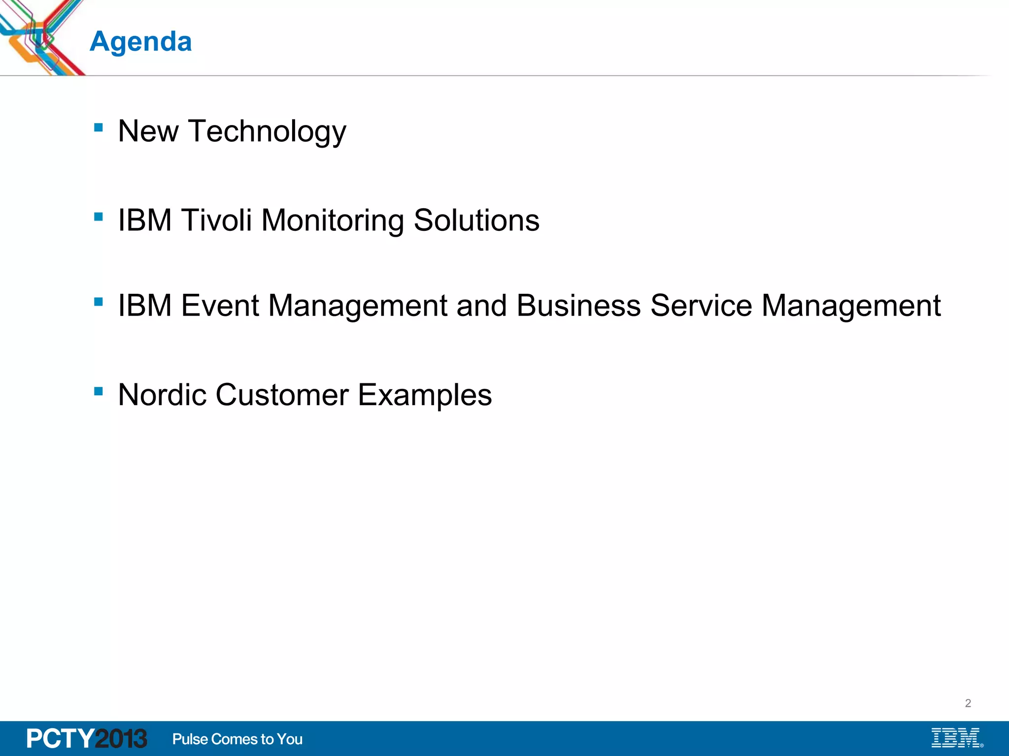Click the IBM striped logo in footer
This screenshot has height=756, width=1009.
click(955, 738)
